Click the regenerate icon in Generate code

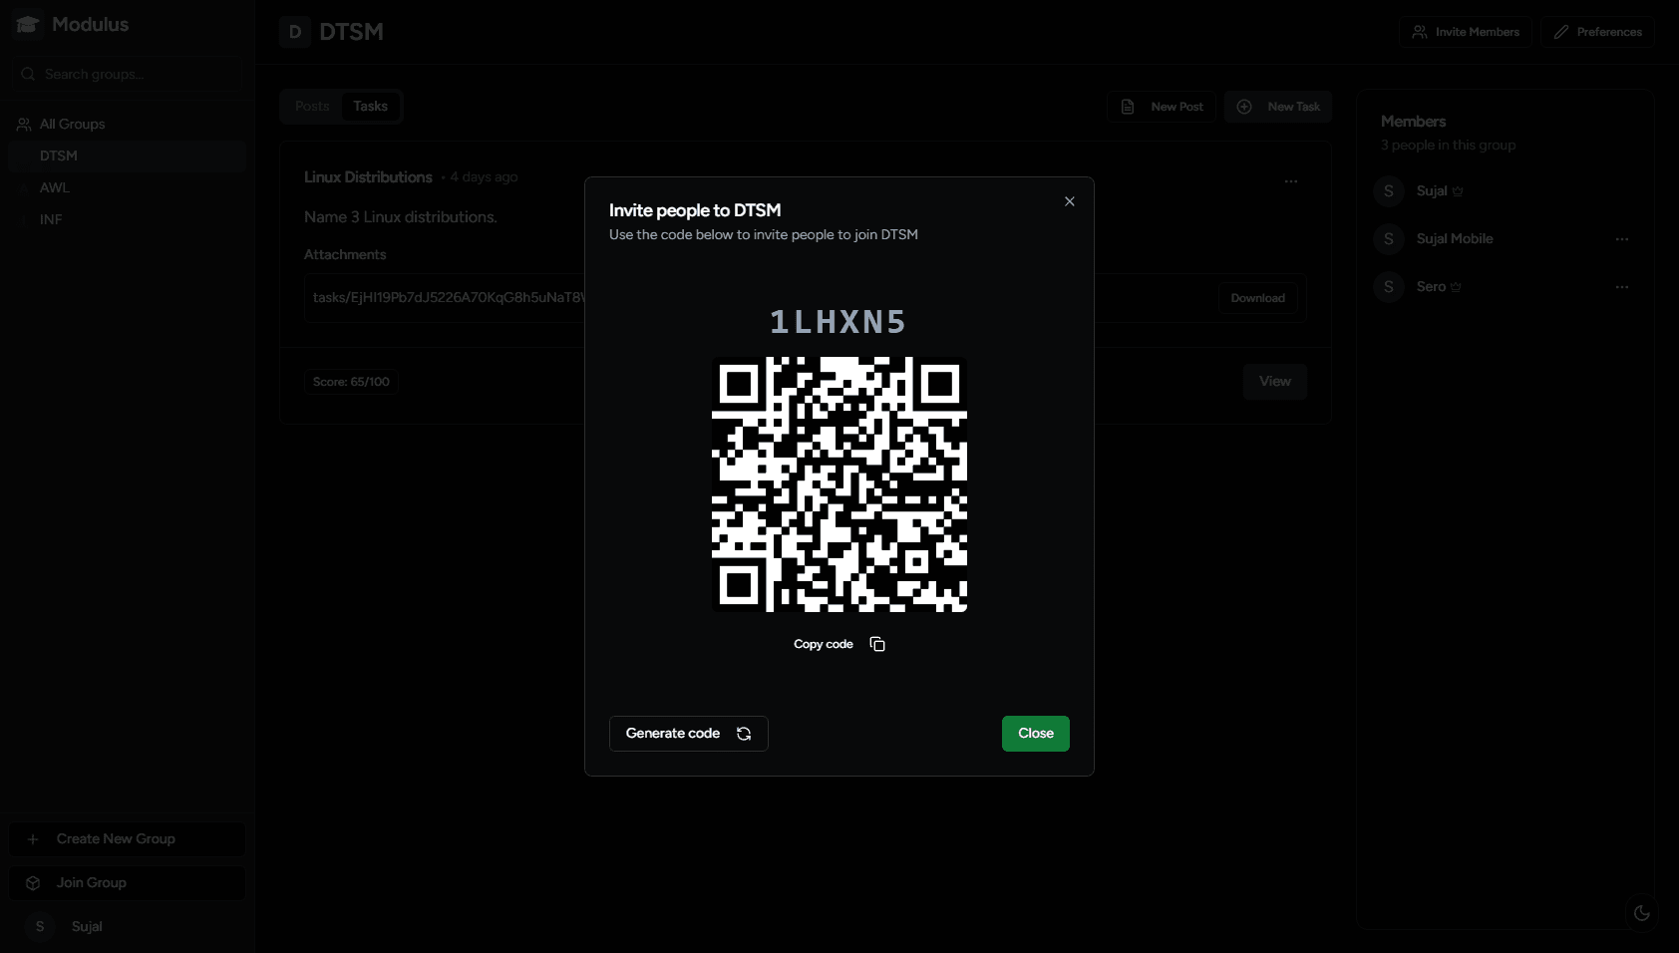pos(744,734)
